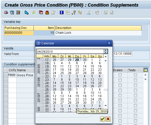The image size is (151, 125).
Task: Tick the Texts checkbox for Gross Price
Action: (135, 75)
